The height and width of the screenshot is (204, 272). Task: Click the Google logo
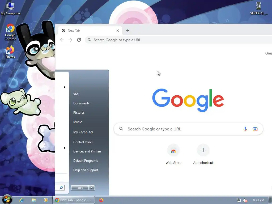pos(188,100)
